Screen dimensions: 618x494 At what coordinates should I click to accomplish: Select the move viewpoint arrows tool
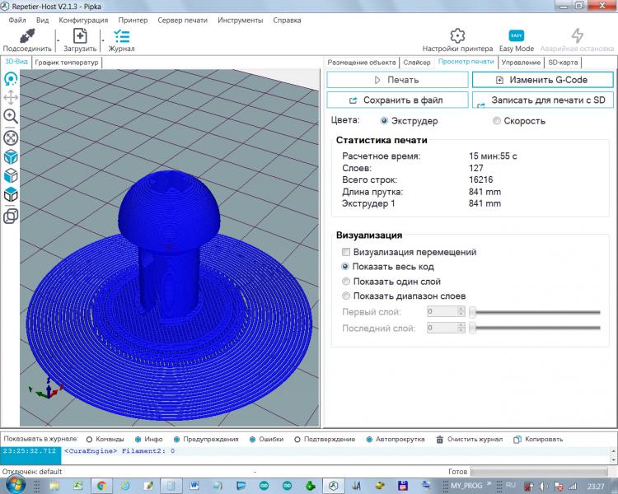pos(12,98)
